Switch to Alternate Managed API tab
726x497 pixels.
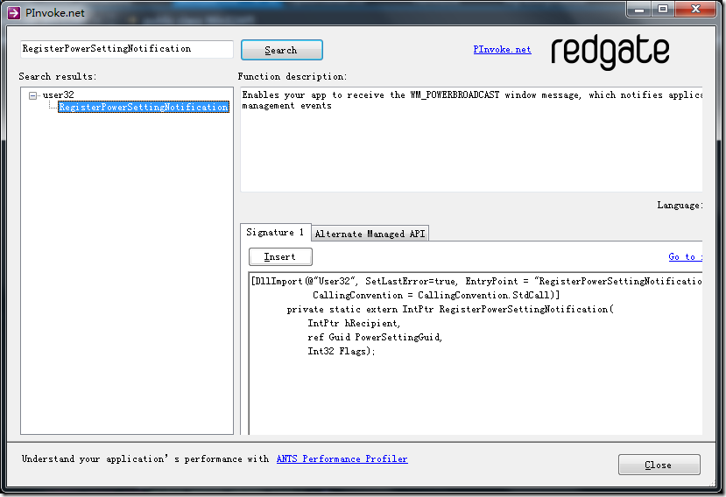pyautogui.click(x=370, y=234)
